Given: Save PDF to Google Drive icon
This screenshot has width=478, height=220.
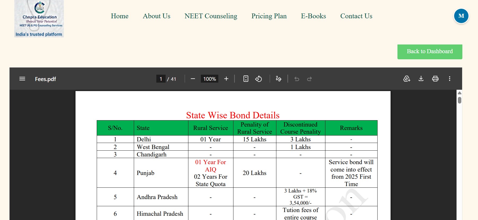Looking at the screenshot, I should tap(407, 79).
